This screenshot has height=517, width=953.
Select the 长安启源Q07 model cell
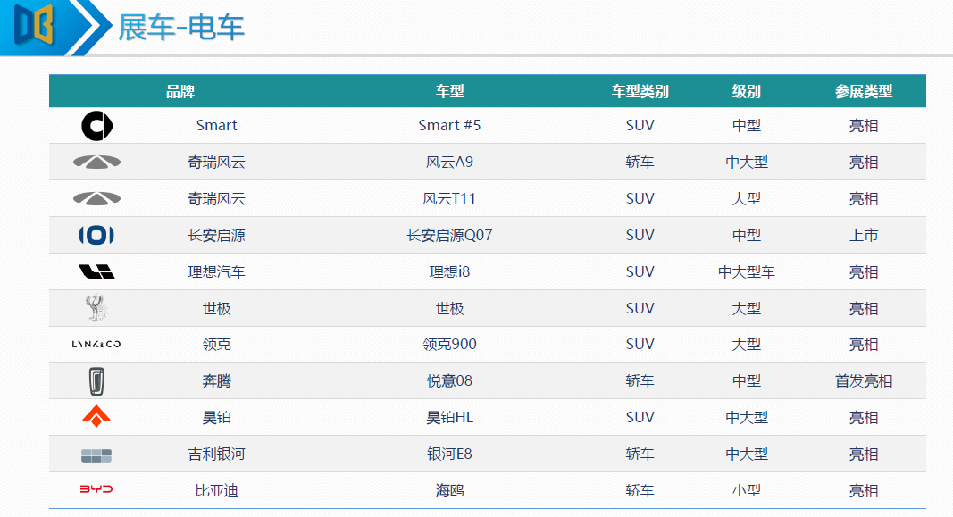click(450, 235)
